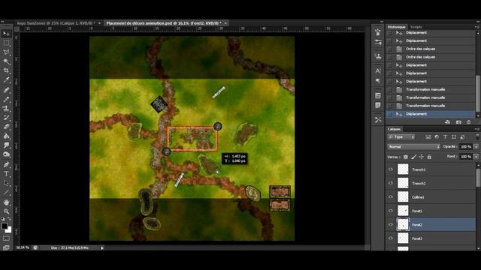This screenshot has height=270, width=481.
Task: Open the Scripts panel tab
Action: [x=416, y=27]
